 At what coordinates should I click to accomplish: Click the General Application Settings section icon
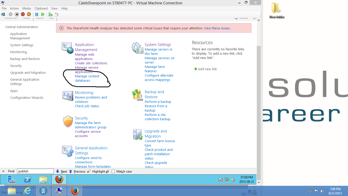point(68,151)
